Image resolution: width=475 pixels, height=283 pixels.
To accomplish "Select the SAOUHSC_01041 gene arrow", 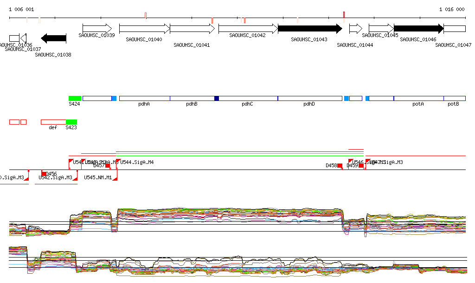I will (192, 29).
